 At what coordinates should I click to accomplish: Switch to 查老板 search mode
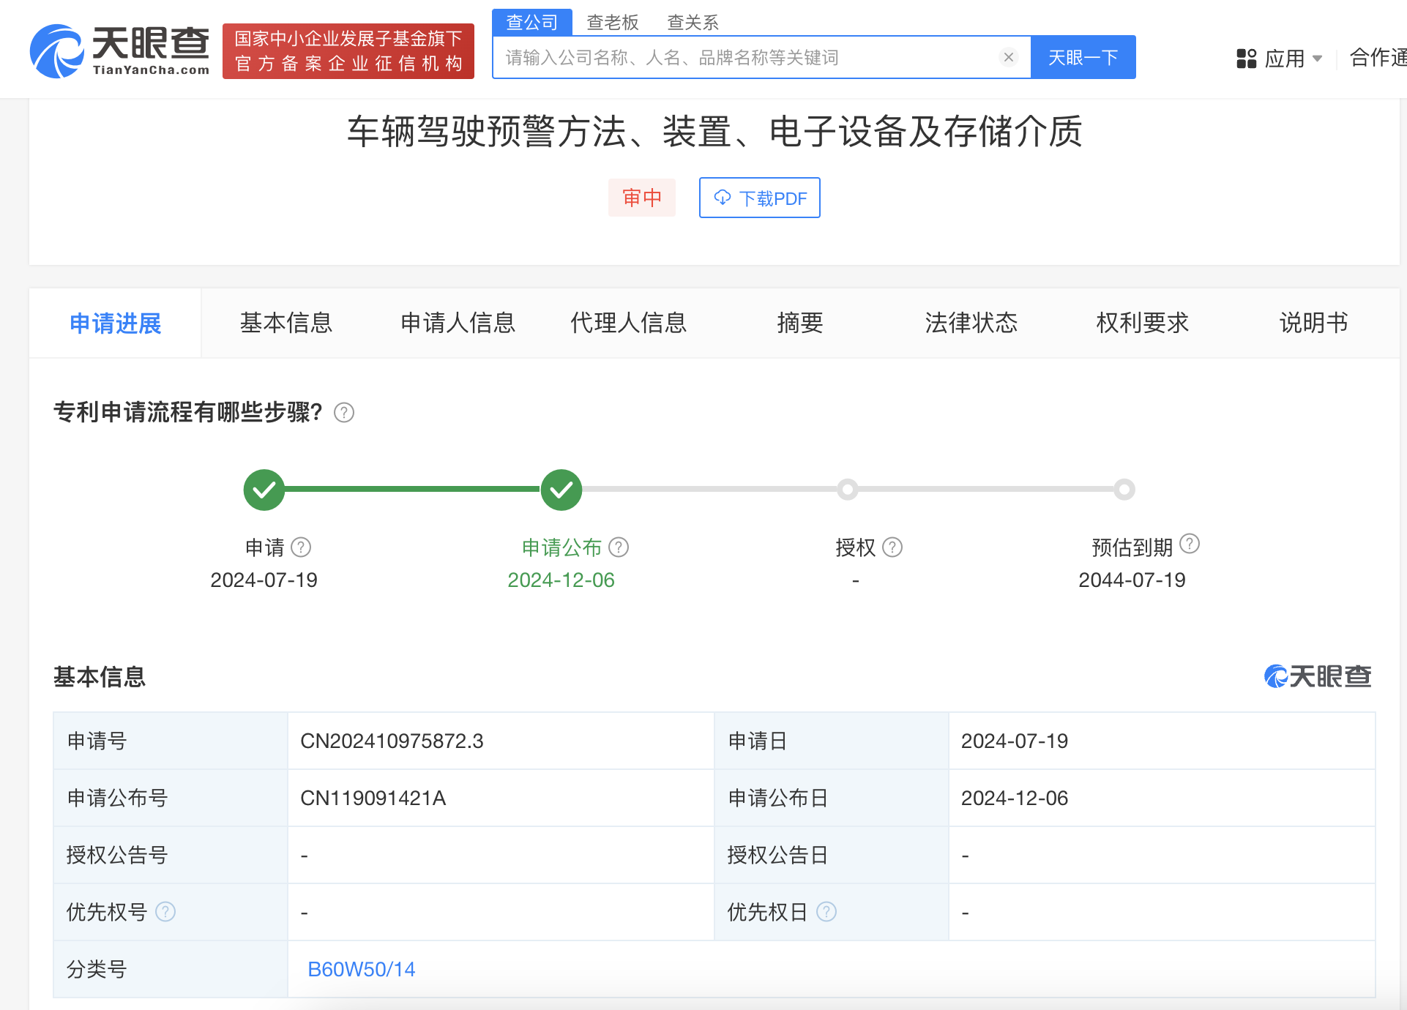613,22
